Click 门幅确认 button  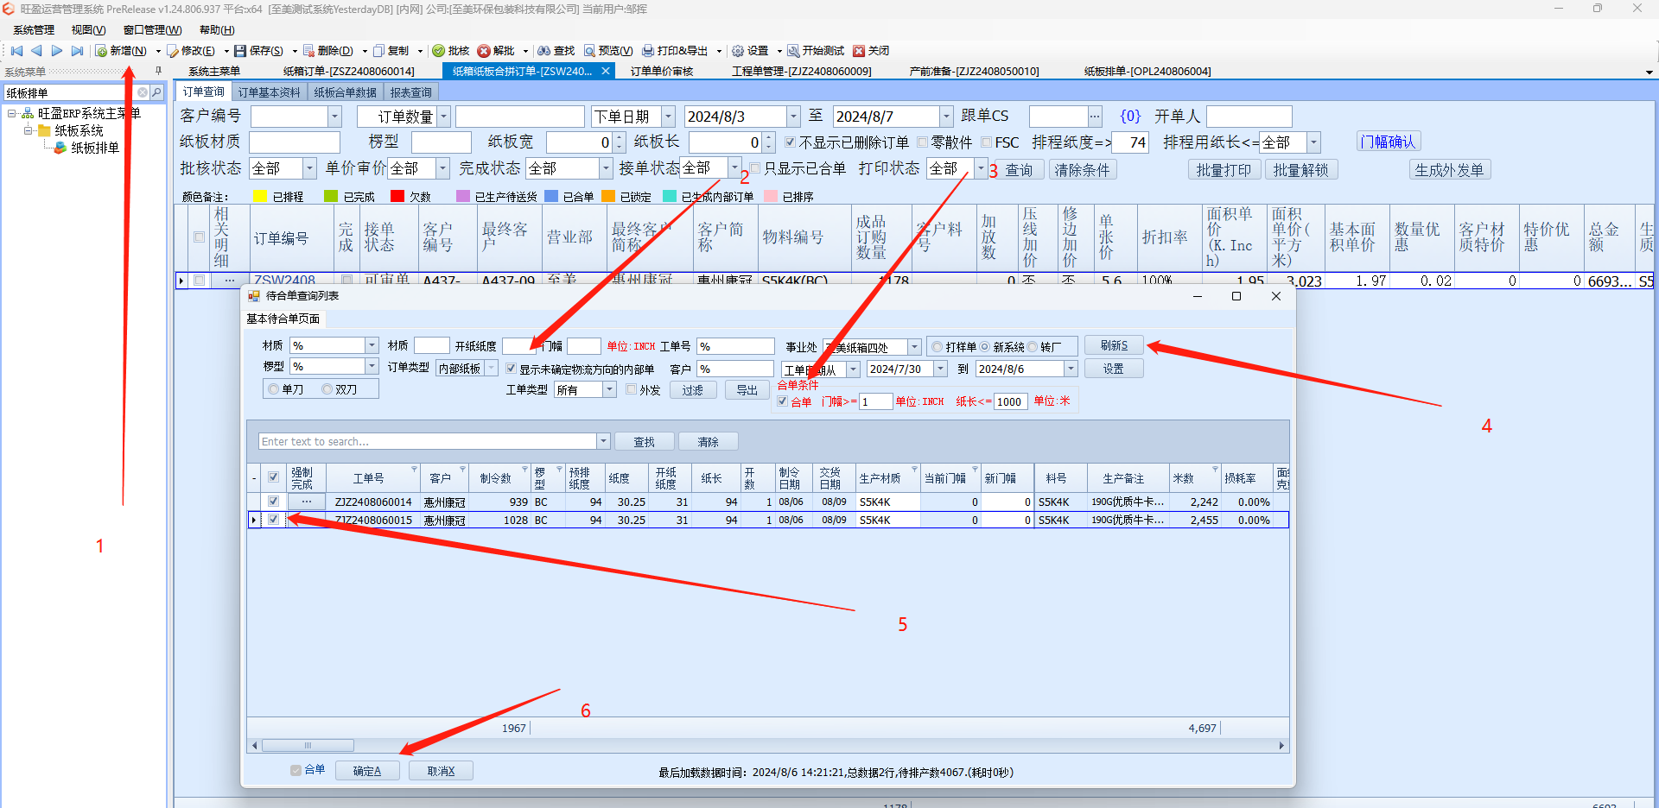pos(1388,142)
